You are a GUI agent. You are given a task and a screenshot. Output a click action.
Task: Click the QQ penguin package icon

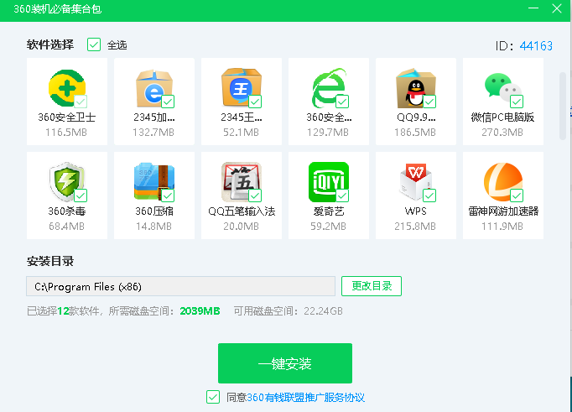tap(415, 88)
